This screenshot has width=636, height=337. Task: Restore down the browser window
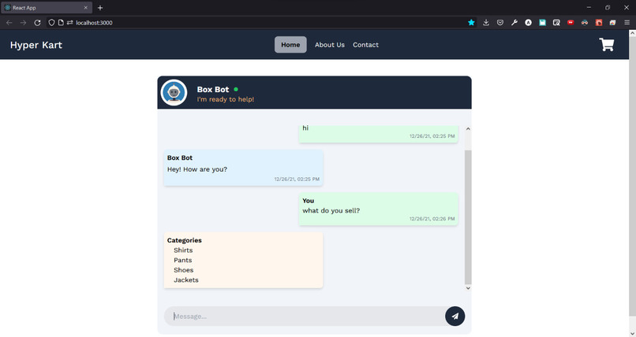click(x=608, y=7)
